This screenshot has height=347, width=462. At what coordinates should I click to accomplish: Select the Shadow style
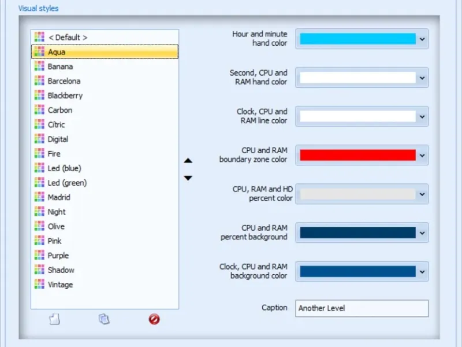[105, 270]
